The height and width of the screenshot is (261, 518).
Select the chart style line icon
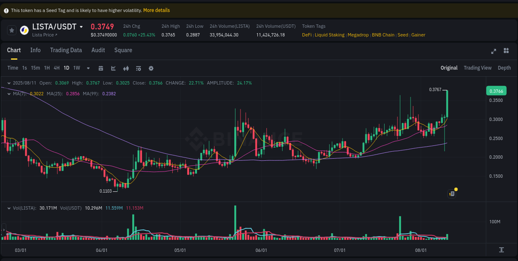pyautogui.click(x=113, y=68)
